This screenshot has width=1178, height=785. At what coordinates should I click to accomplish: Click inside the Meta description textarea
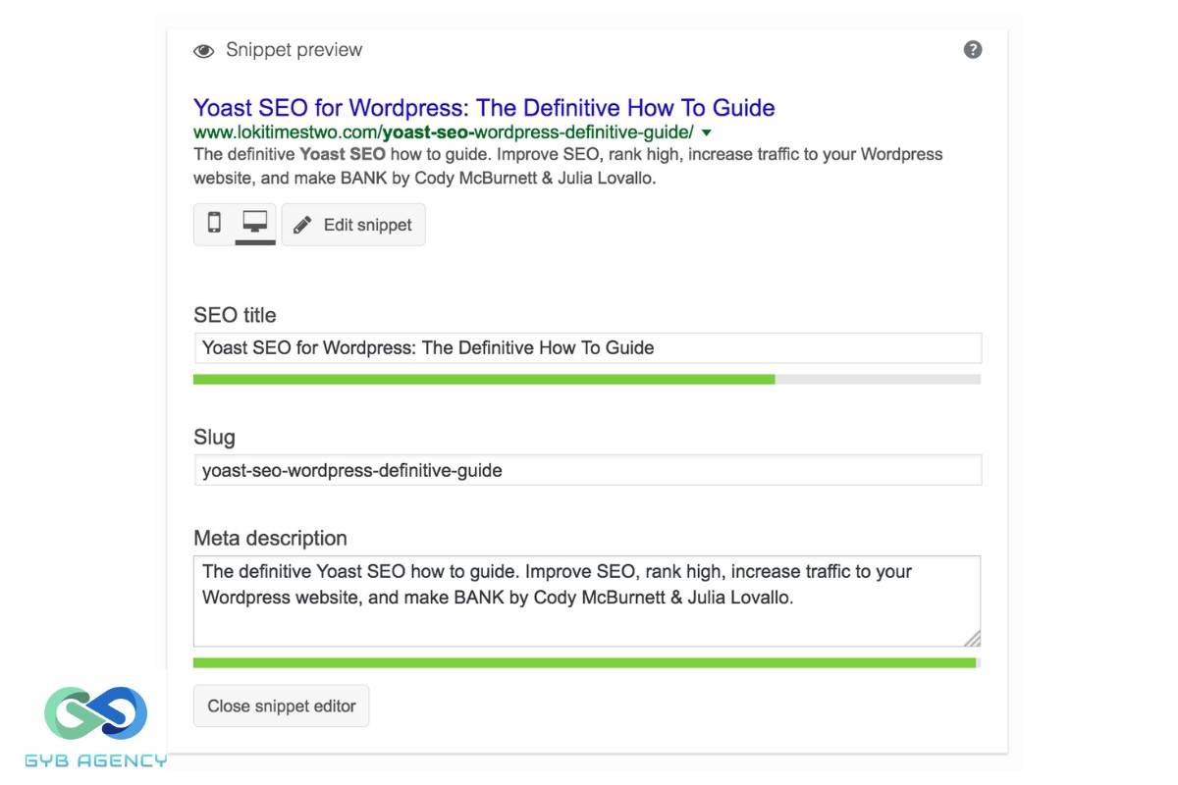(x=587, y=601)
